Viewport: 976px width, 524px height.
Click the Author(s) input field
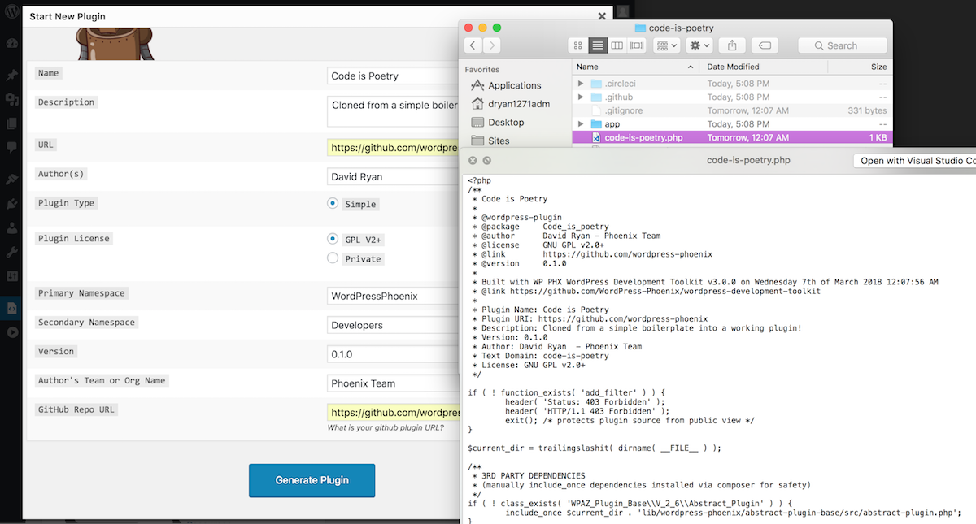pos(393,176)
